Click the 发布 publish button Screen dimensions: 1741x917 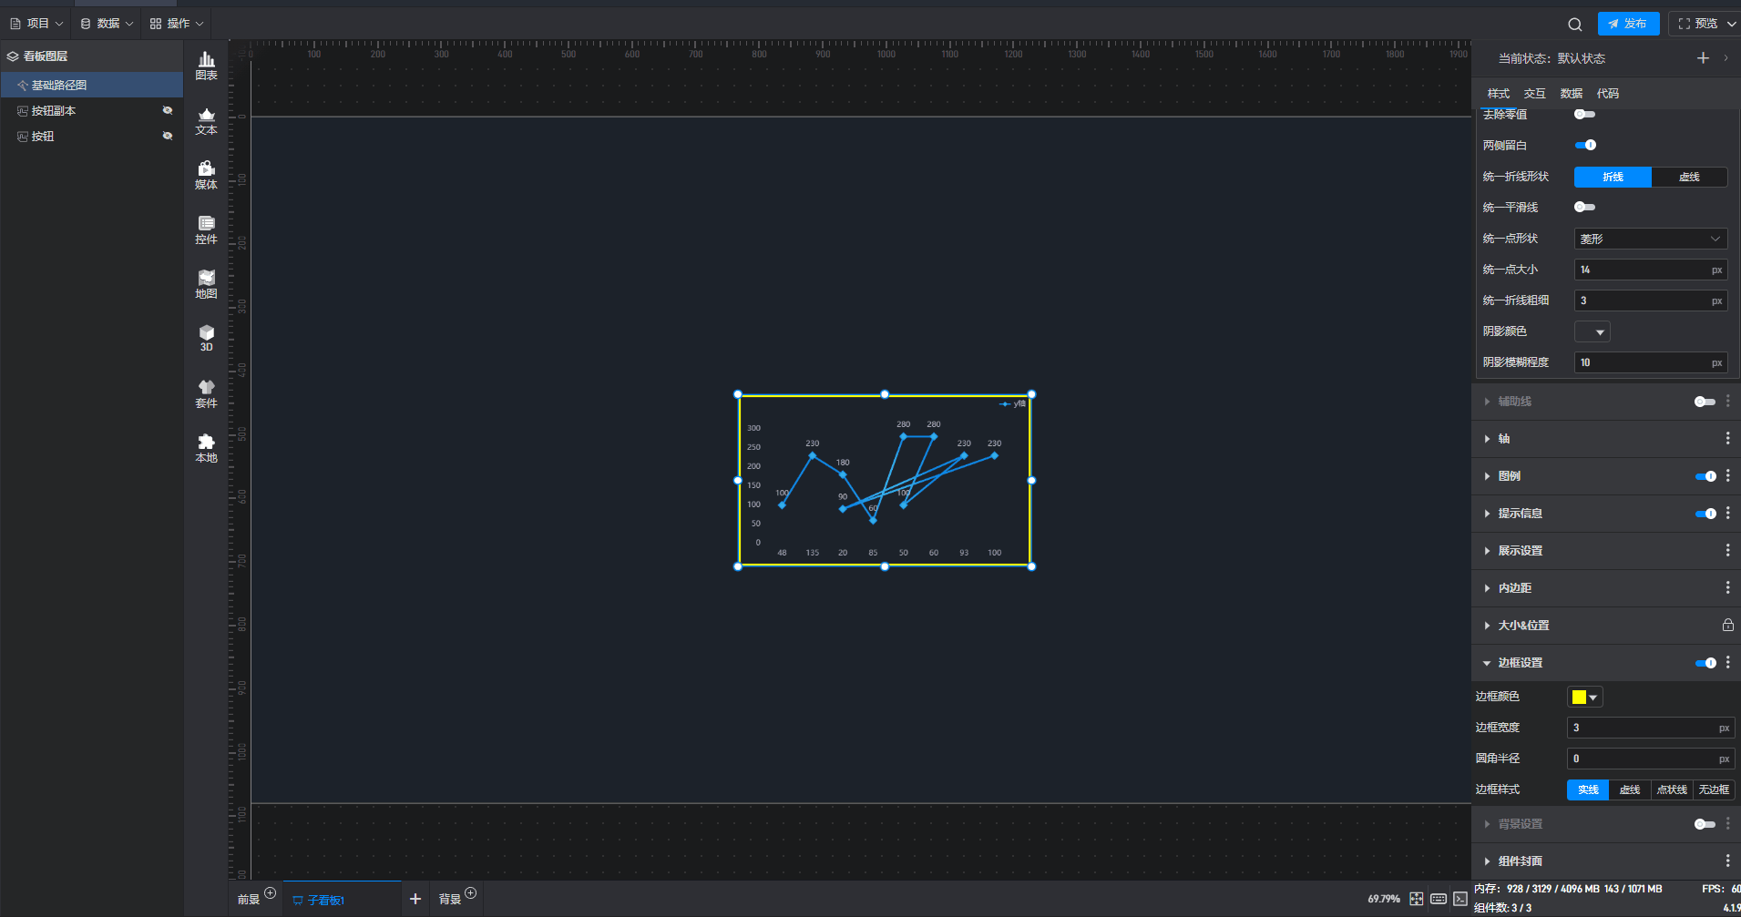1628,24
